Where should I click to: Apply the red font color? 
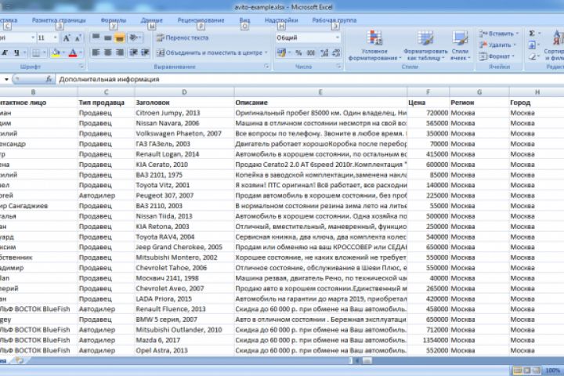(x=73, y=53)
